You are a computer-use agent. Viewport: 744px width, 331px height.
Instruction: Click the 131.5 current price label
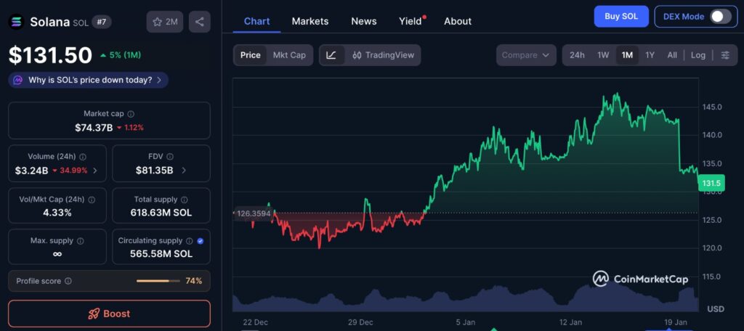point(711,184)
